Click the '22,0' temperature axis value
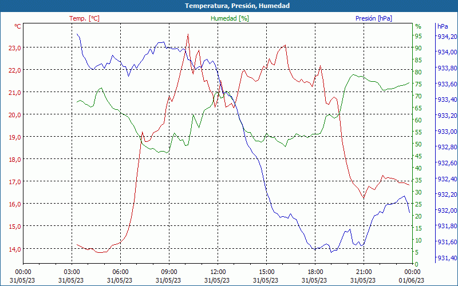This screenshot has width=458, height=286. tap(15, 70)
